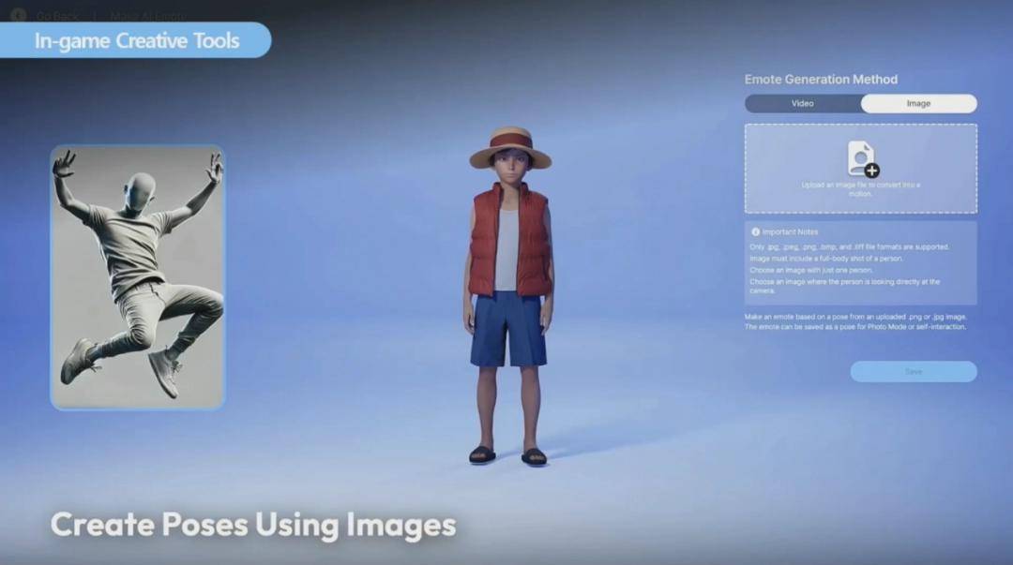Select the jumping pose reference thumbnail
This screenshot has width=1013, height=565.
[138, 277]
